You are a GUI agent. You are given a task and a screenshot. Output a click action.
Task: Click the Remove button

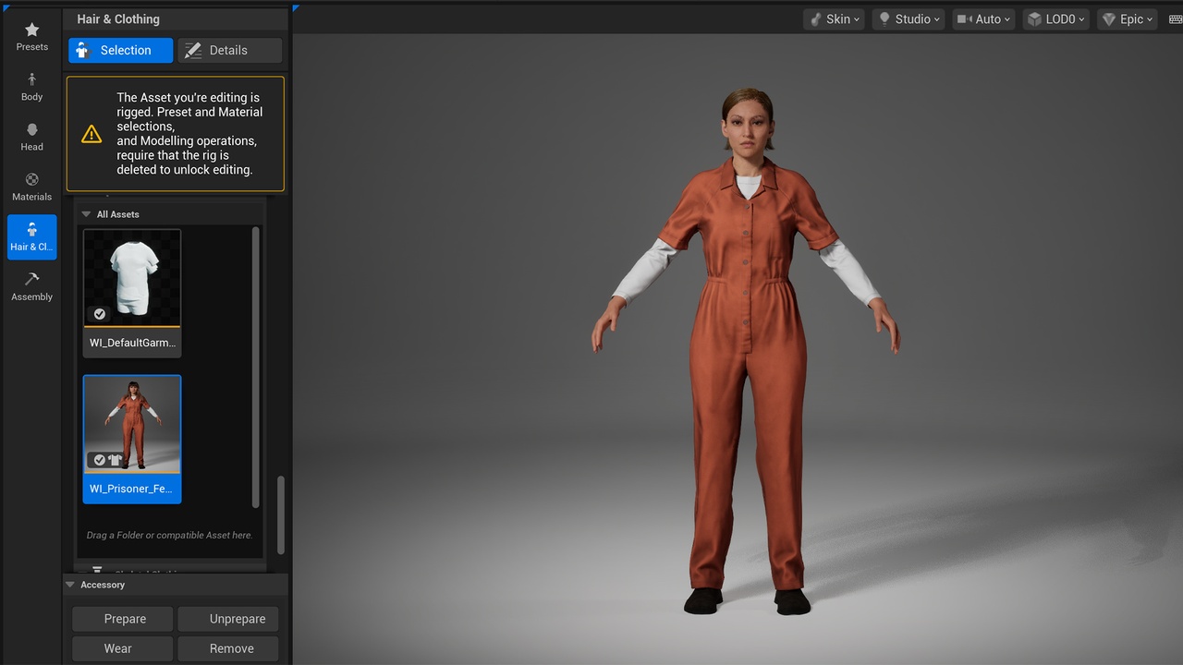pyautogui.click(x=228, y=648)
